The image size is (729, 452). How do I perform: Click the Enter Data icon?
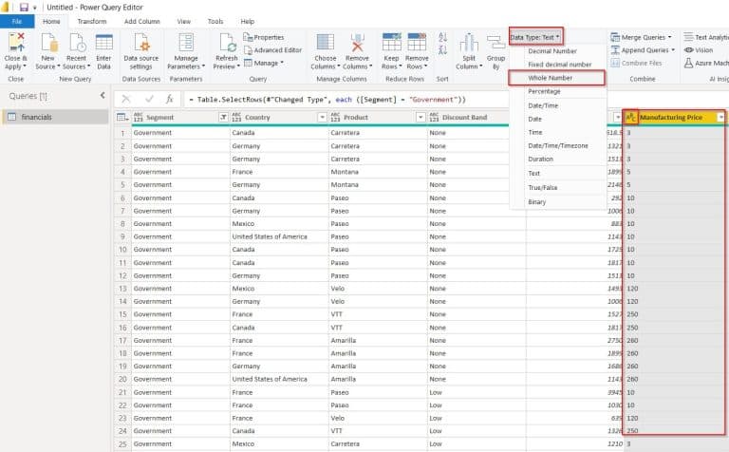(103, 43)
